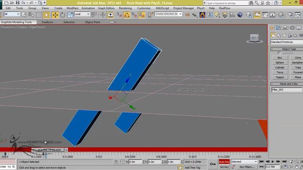Click the Select by Name tool icon
The image size is (303, 170).
[x=31, y=15]
